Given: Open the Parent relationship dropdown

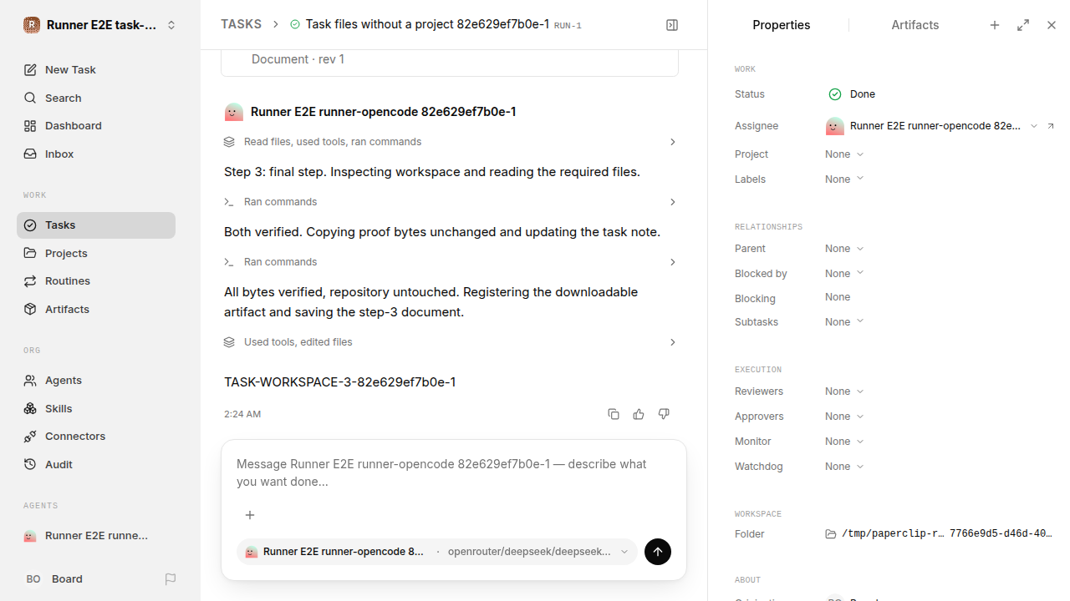Looking at the screenshot, I should tap(844, 249).
